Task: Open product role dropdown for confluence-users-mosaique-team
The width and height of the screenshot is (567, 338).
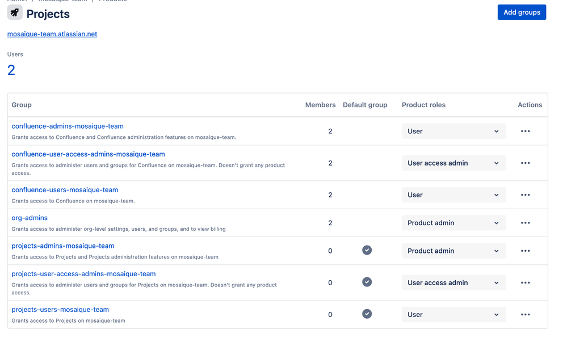Action: pos(453,195)
